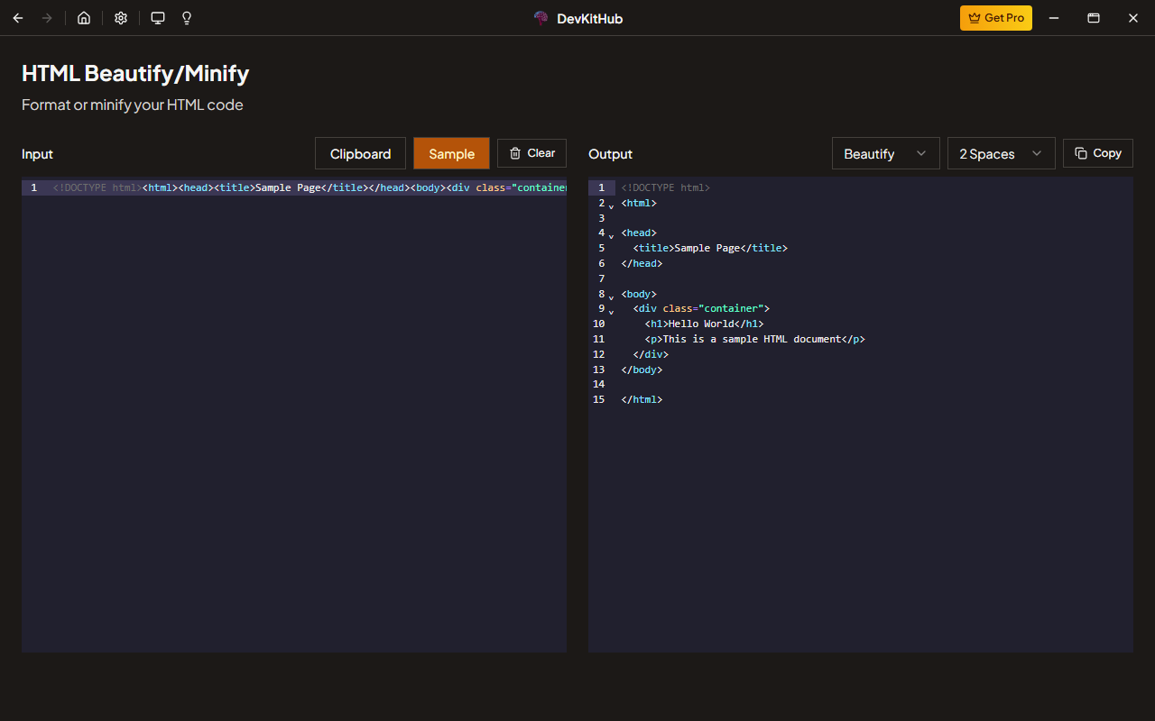Click the forward navigation arrow
Screen dimensions: 1155x721
(47, 18)
